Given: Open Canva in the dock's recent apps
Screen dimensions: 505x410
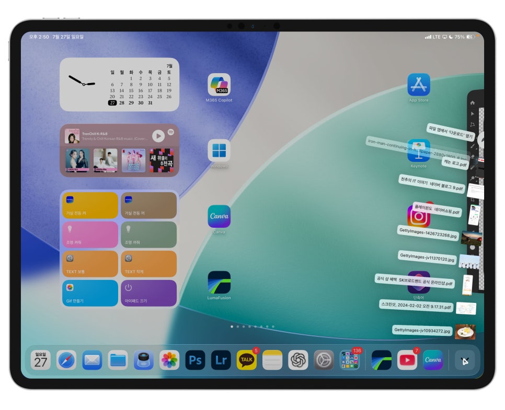Looking at the screenshot, I should pos(433,360).
